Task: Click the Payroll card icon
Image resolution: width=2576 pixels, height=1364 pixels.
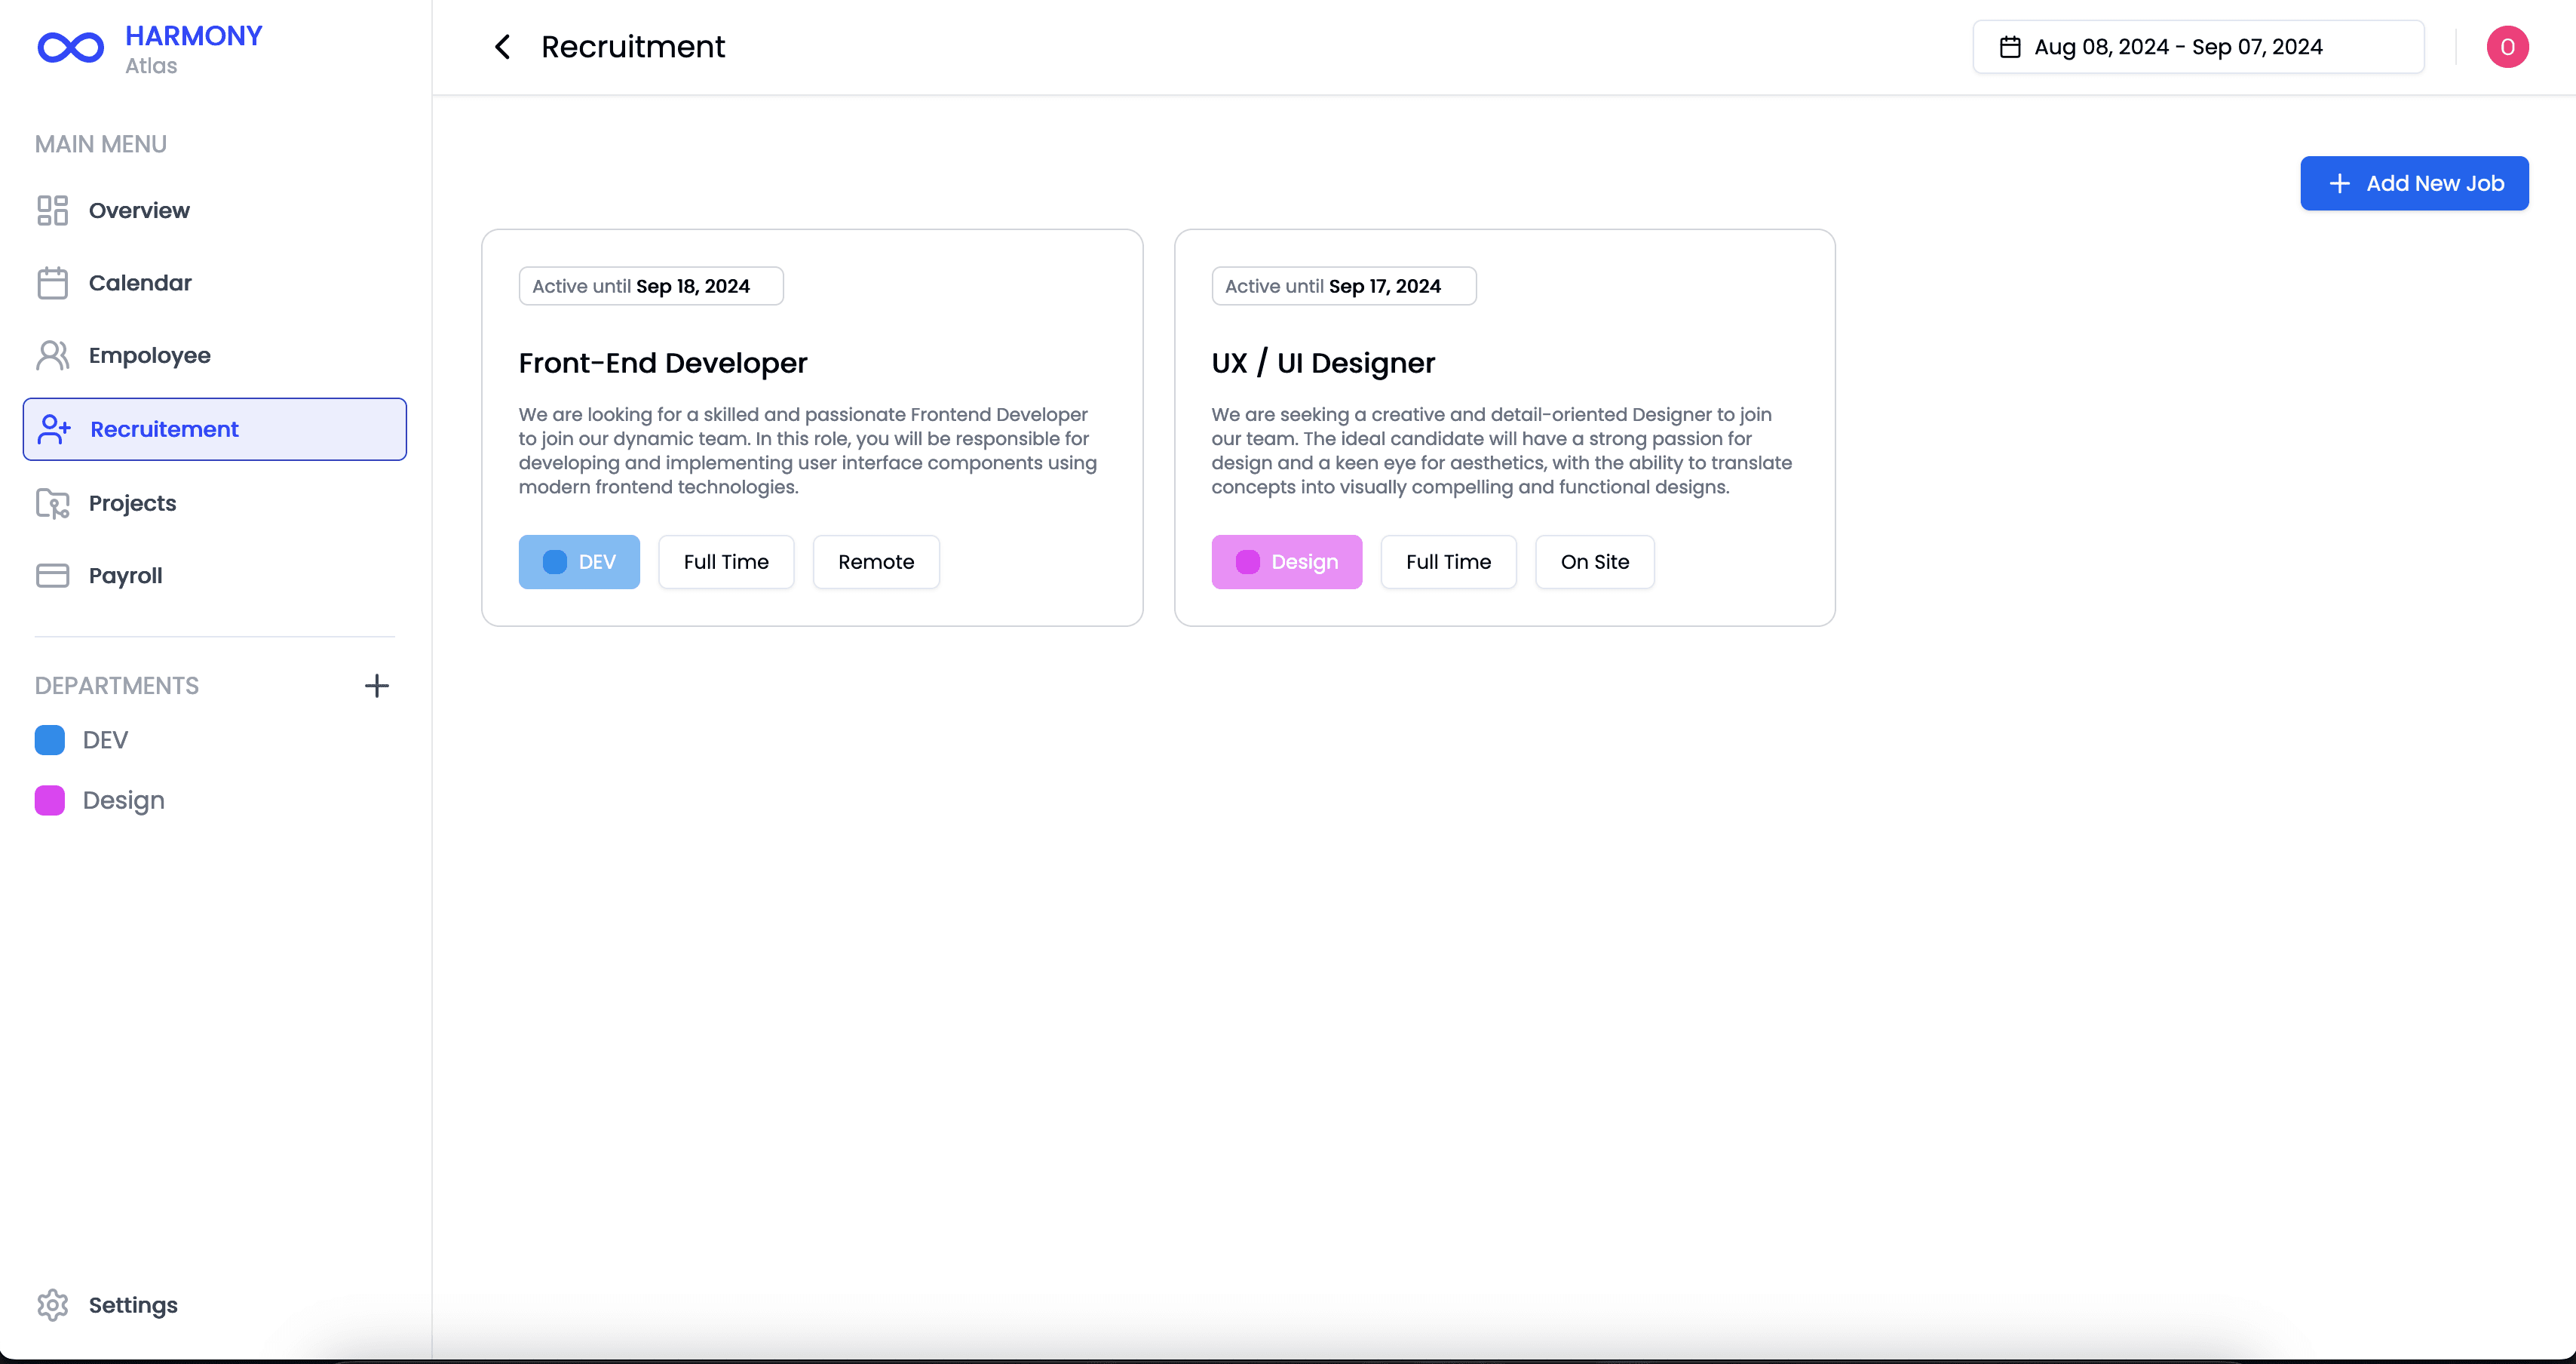Action: tap(52, 576)
